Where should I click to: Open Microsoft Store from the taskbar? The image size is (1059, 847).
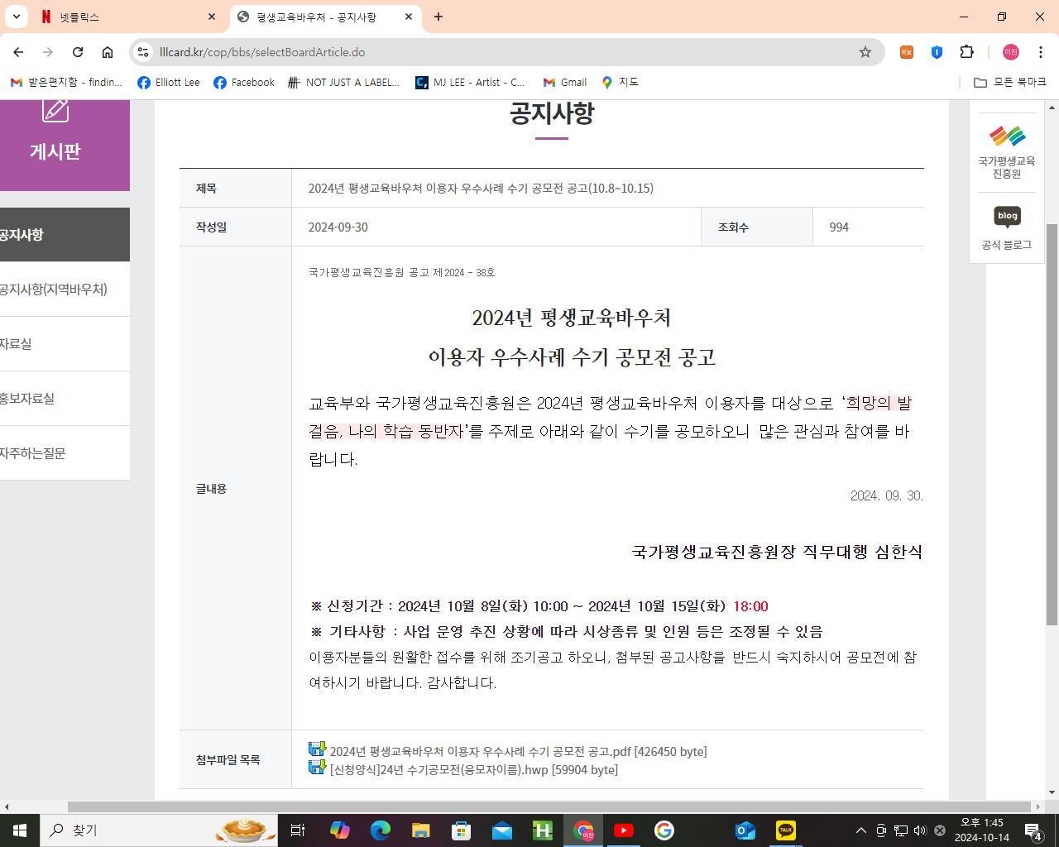pyautogui.click(x=462, y=830)
